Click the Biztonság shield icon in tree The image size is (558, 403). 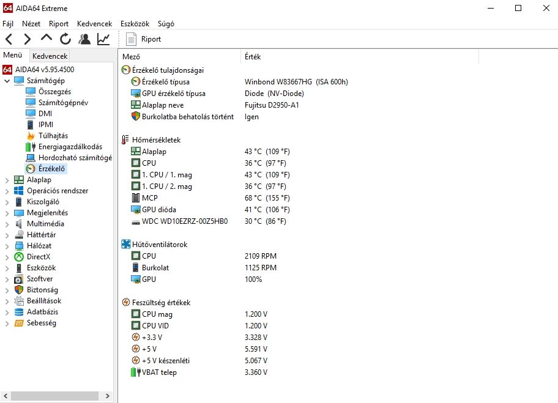[18, 290]
